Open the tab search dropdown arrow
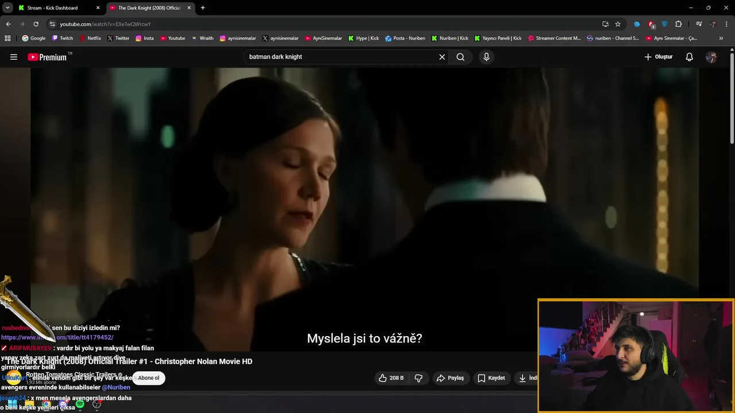The image size is (735, 413). pyautogui.click(x=7, y=8)
